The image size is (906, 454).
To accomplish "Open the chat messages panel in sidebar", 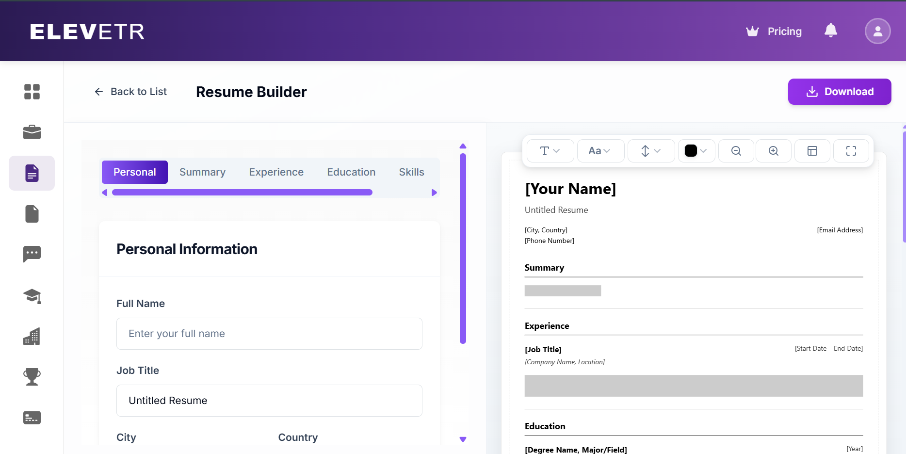I will click(x=32, y=254).
